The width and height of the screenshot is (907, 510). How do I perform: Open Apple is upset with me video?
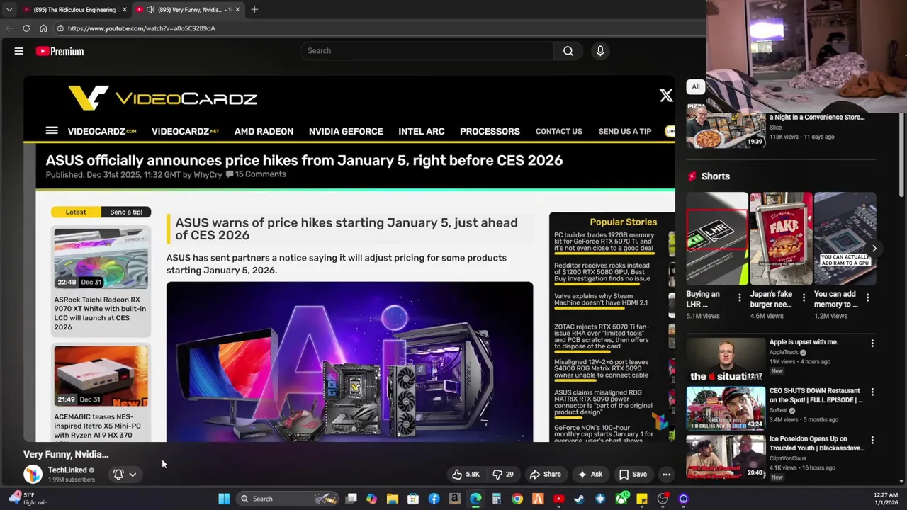(804, 342)
